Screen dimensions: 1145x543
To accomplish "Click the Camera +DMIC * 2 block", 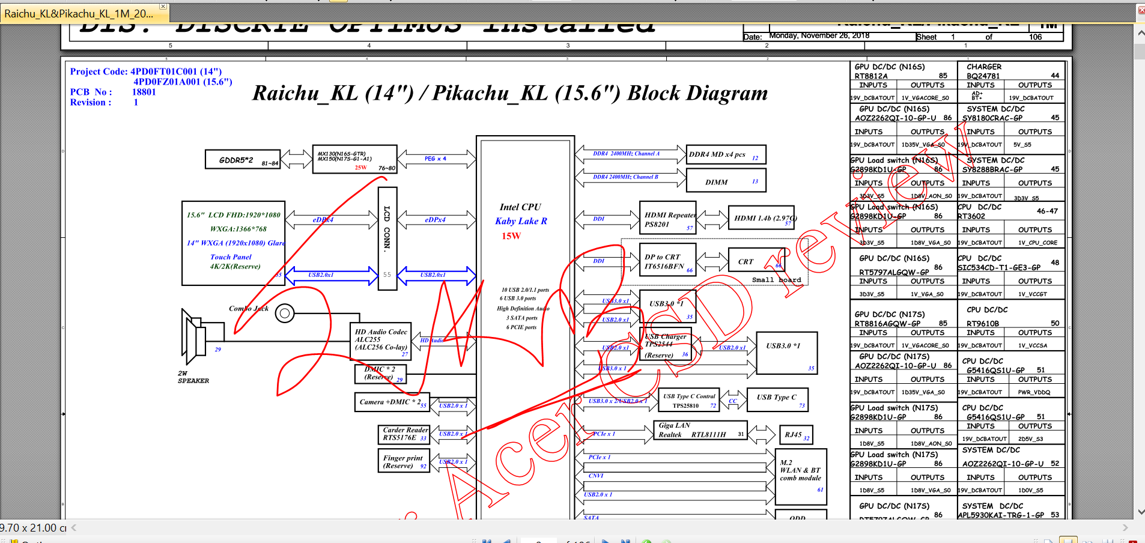I will click(x=392, y=402).
